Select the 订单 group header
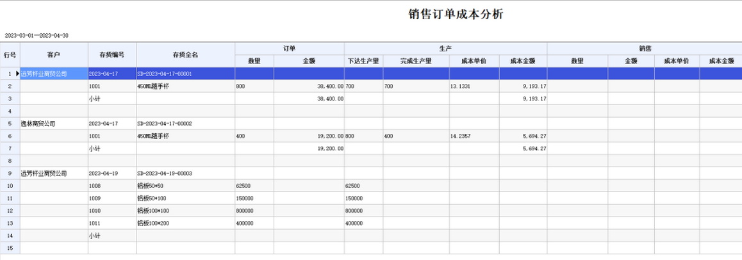The width and height of the screenshot is (742, 260). [290, 48]
